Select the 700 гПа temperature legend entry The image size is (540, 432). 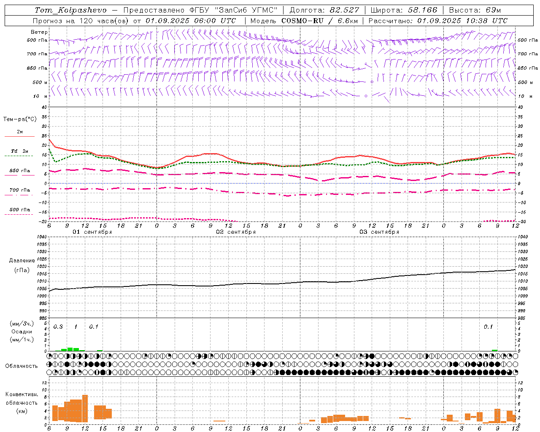click(x=19, y=192)
